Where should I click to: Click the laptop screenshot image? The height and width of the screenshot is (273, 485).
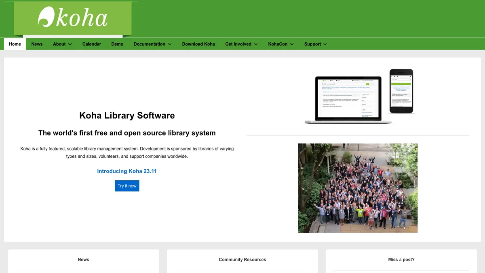tap(348, 100)
